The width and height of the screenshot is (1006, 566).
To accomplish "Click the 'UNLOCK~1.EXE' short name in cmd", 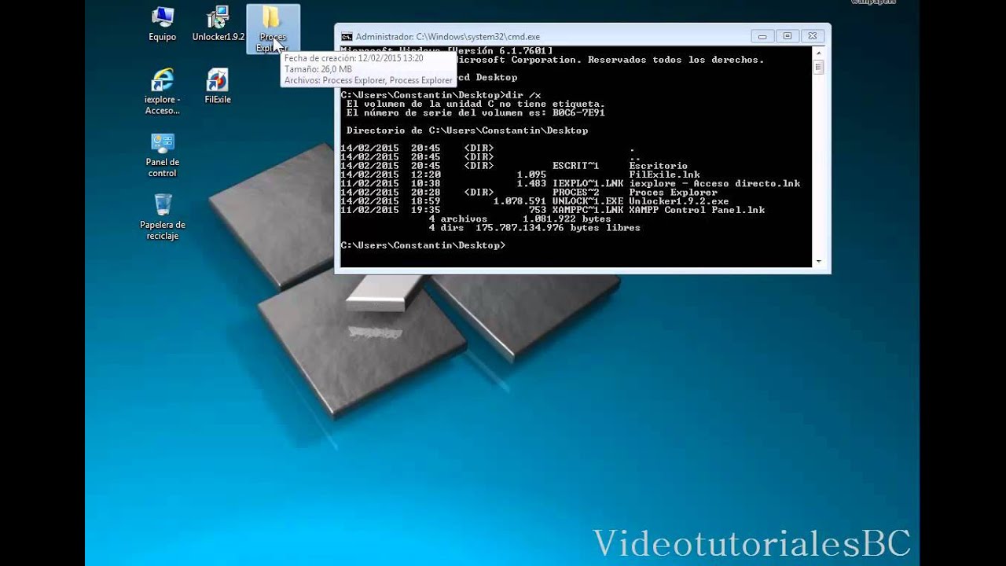I will 587,201.
